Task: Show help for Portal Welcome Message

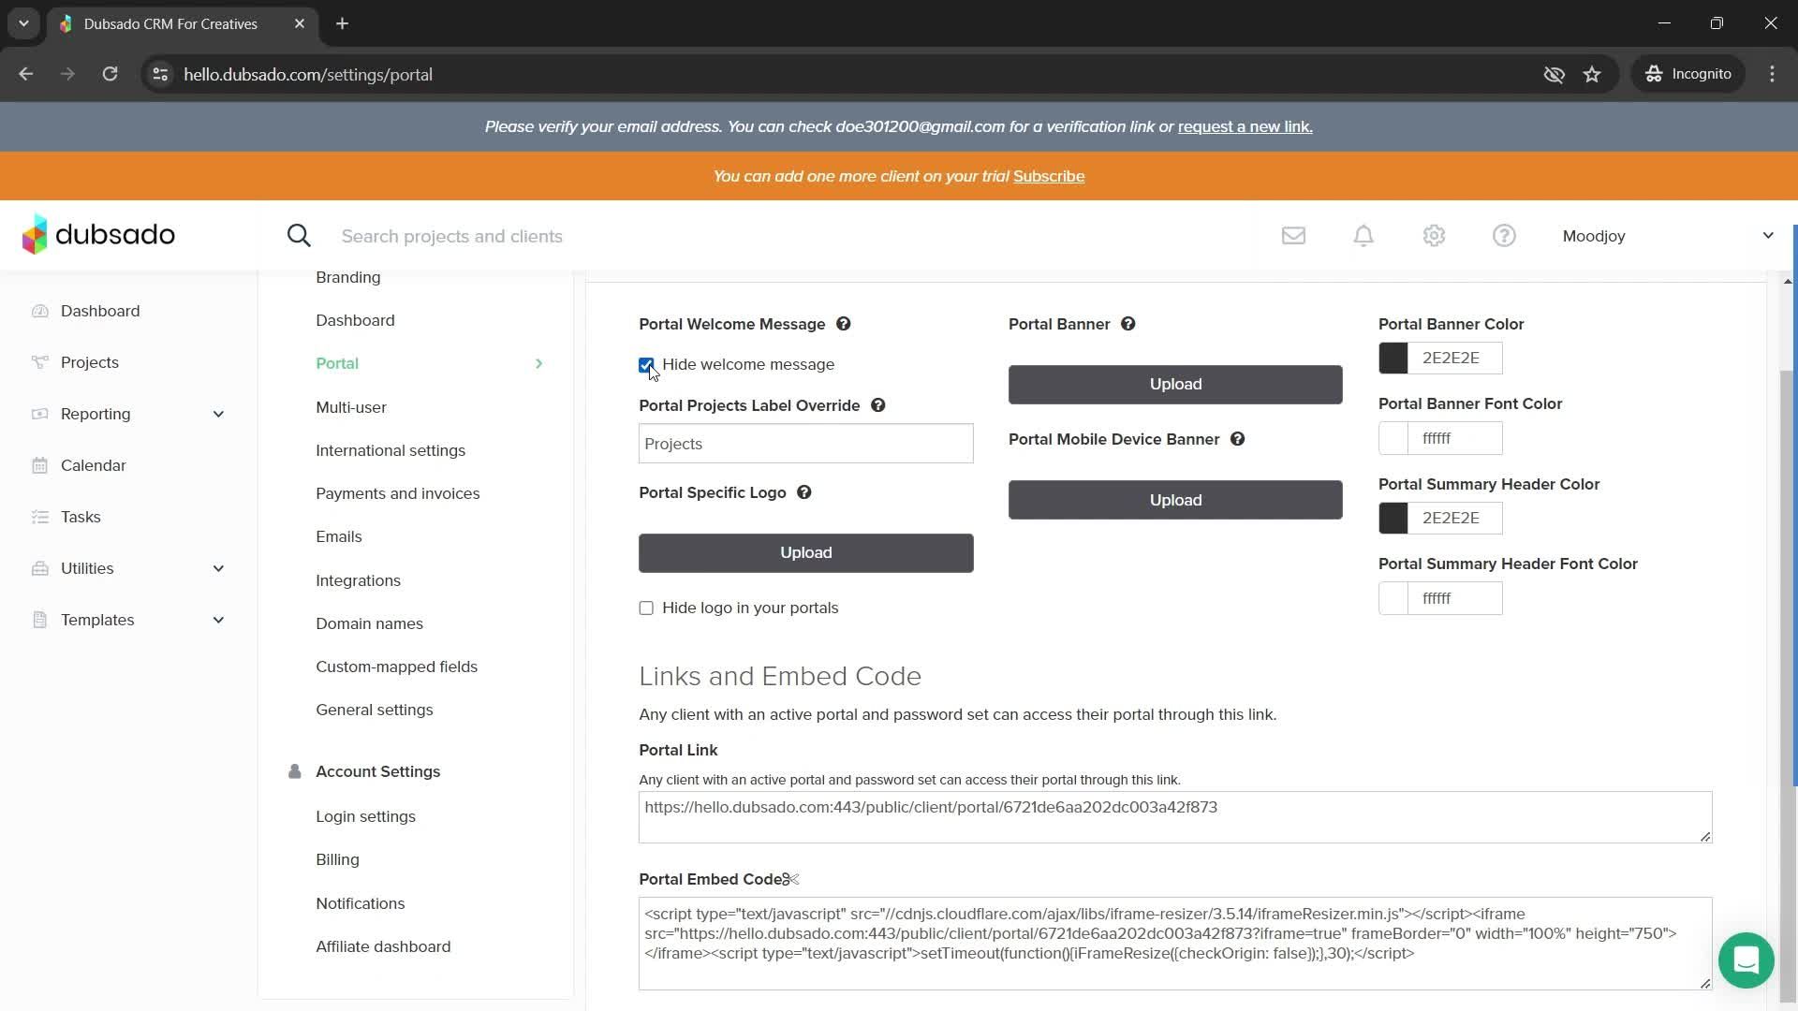Action: (x=844, y=324)
